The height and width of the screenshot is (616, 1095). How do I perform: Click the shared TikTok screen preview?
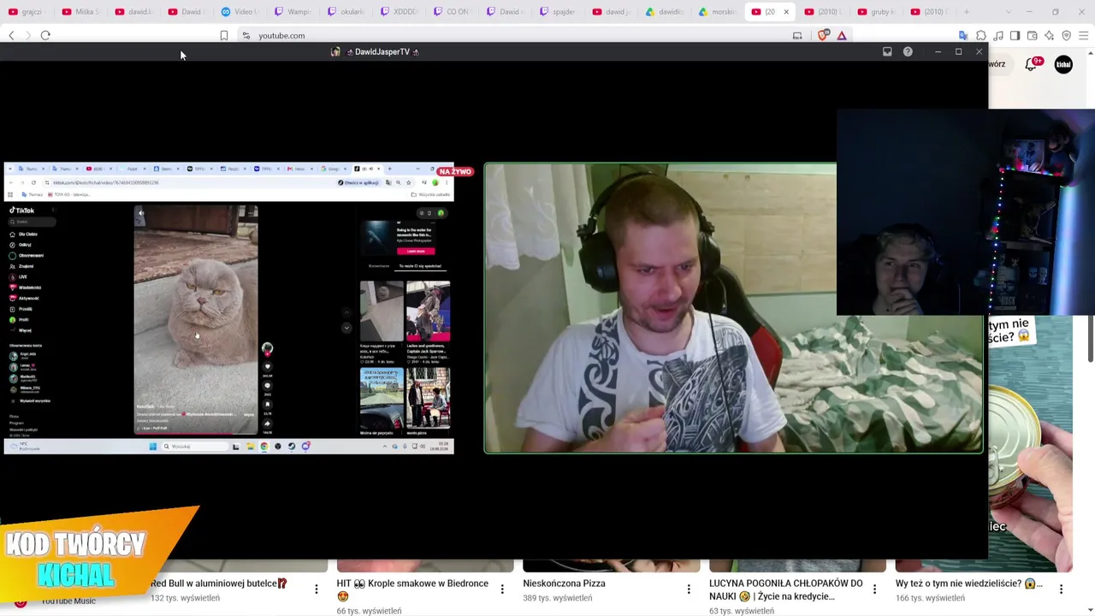229,308
